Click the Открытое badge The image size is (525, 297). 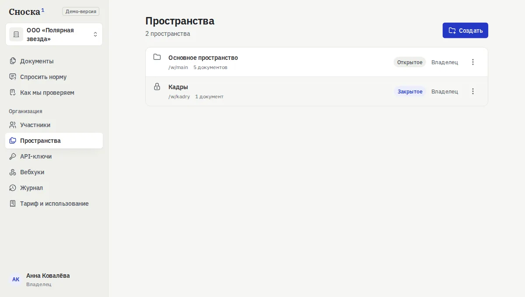click(410, 62)
